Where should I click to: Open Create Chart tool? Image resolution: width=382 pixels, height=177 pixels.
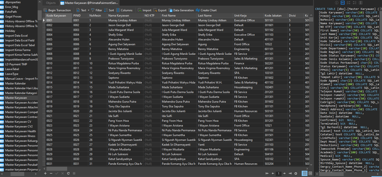click(x=206, y=10)
